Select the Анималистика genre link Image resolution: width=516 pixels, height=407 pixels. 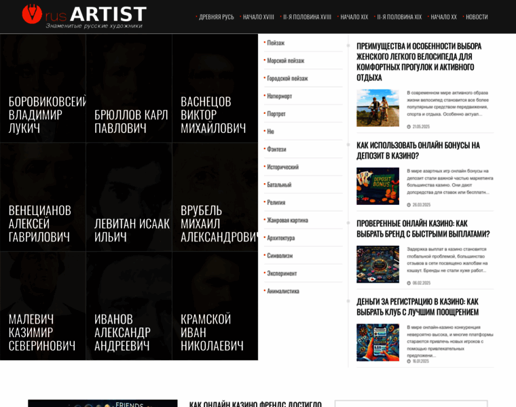(283, 291)
